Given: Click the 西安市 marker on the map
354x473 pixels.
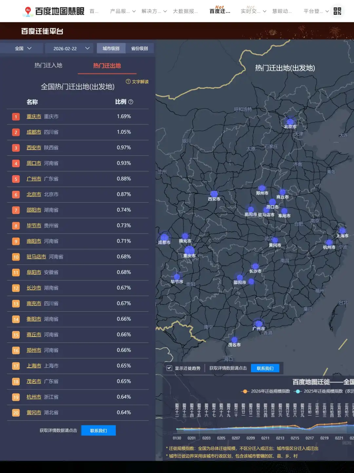Looking at the screenshot, I should 214,194.
